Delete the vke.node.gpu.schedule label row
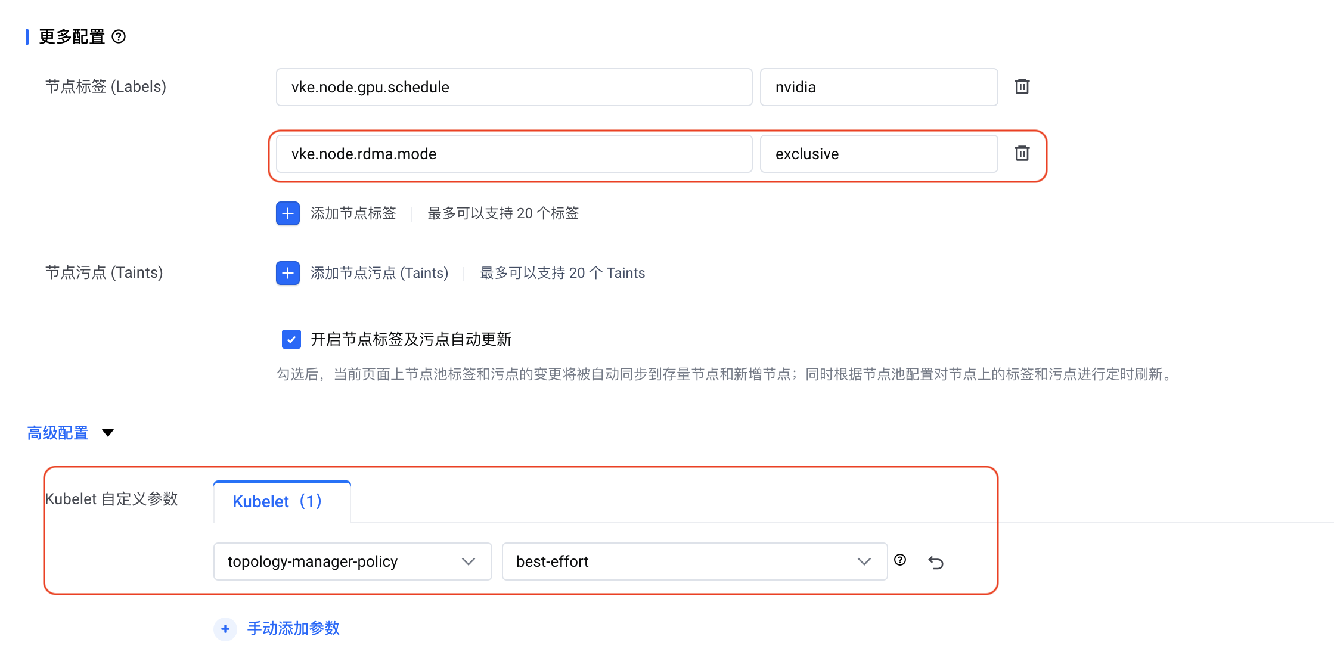This screenshot has width=1334, height=664. [x=1022, y=87]
